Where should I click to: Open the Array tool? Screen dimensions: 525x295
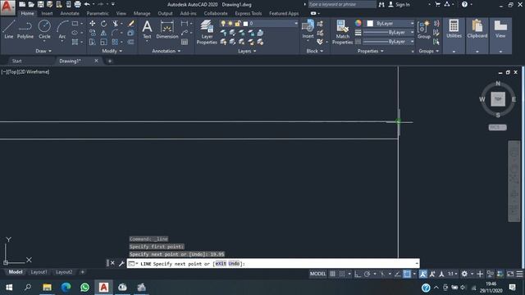coord(115,42)
